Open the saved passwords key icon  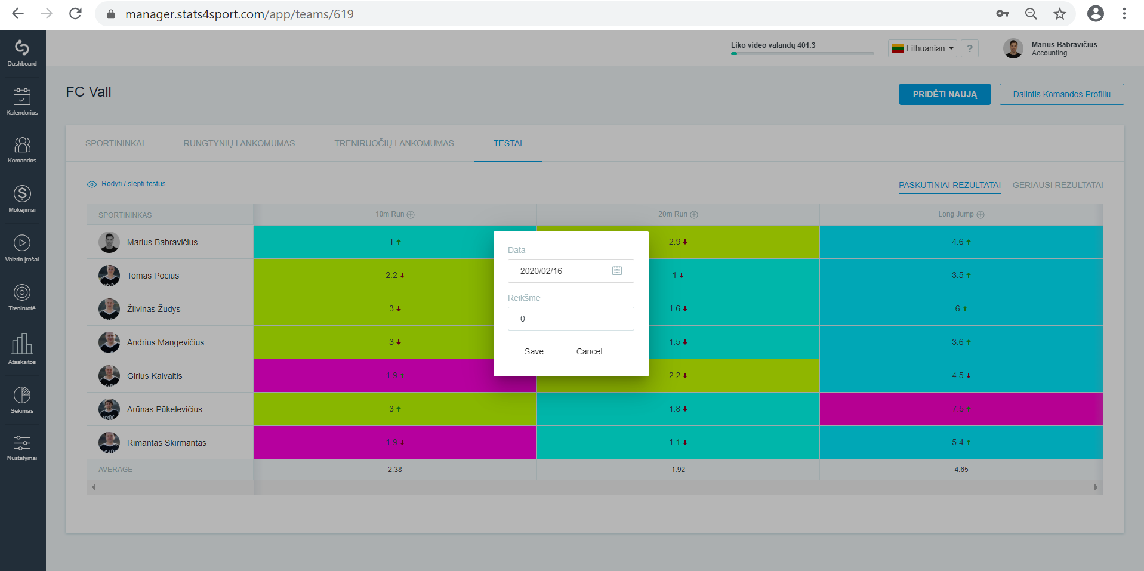[x=1003, y=14]
